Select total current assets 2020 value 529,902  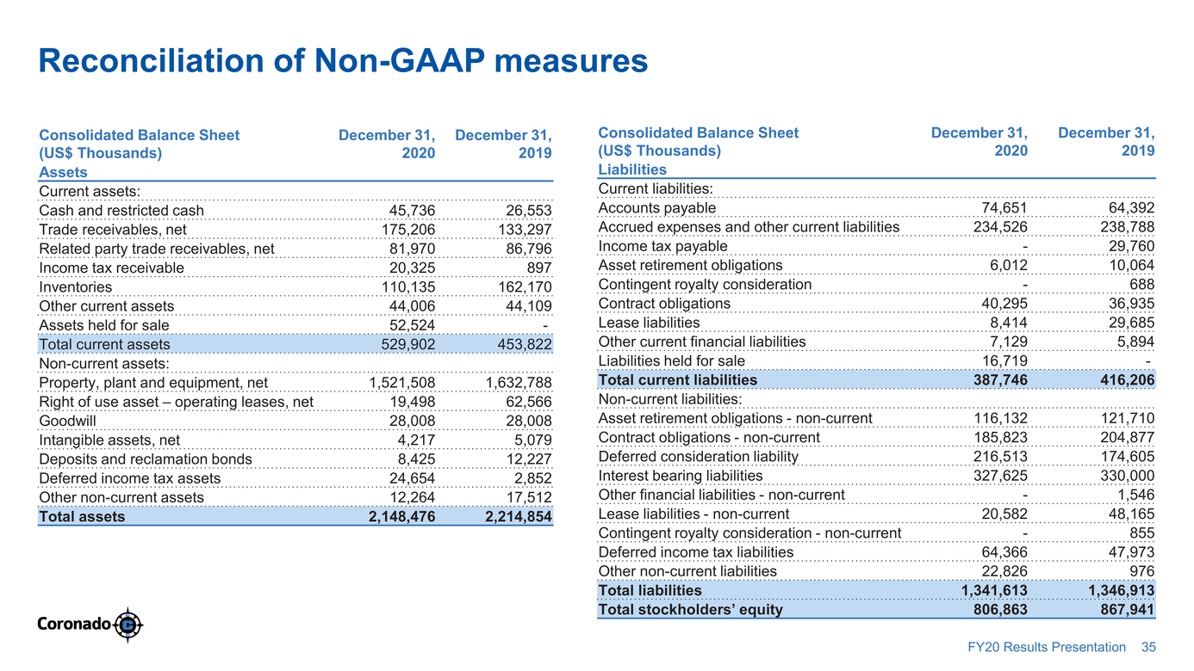click(408, 344)
